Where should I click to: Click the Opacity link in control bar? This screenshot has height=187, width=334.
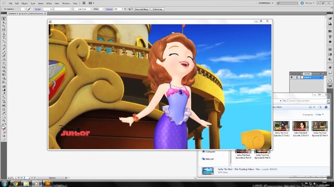pyautogui.click(x=109, y=9)
